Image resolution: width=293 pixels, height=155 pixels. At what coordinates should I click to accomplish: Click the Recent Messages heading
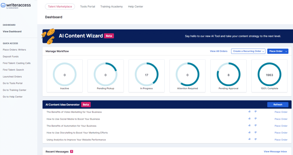(x=57, y=152)
